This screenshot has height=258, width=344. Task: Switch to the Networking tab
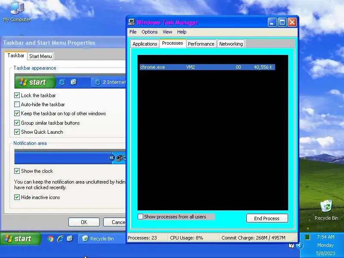pos(231,44)
